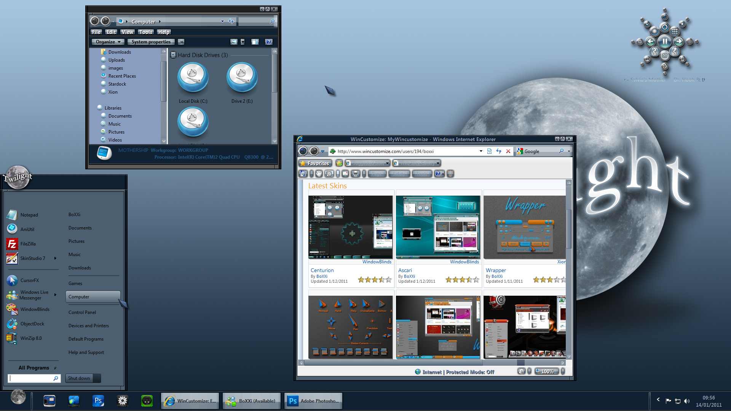Stop page loading with red X

point(508,151)
